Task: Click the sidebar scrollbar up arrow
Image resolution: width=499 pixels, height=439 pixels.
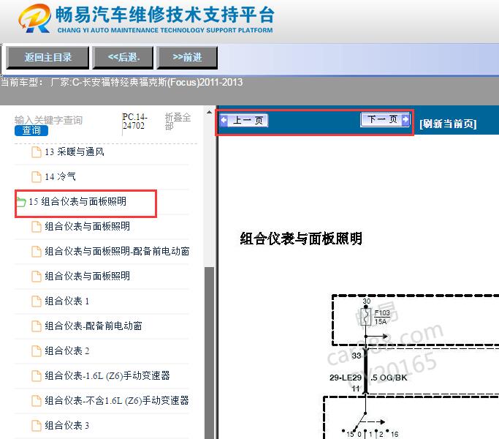Action: [x=209, y=112]
